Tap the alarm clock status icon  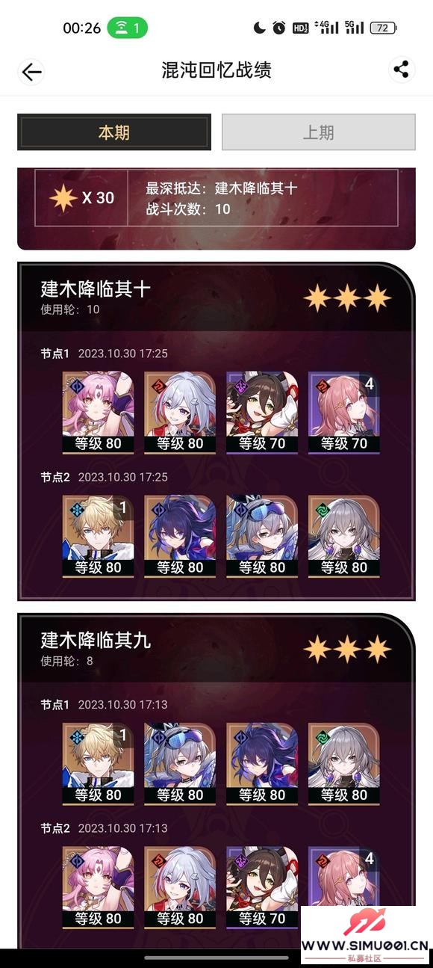pyautogui.click(x=278, y=28)
